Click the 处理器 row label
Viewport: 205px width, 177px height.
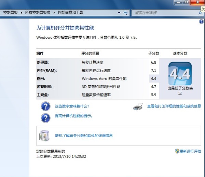(x=43, y=62)
